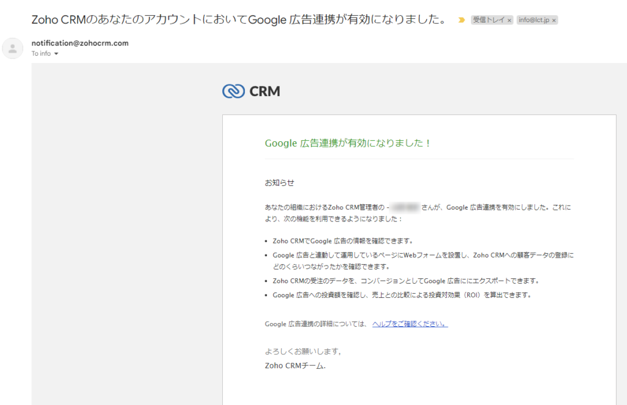Open the 受信トレイ label
This screenshot has height=405, width=627.
tap(489, 20)
